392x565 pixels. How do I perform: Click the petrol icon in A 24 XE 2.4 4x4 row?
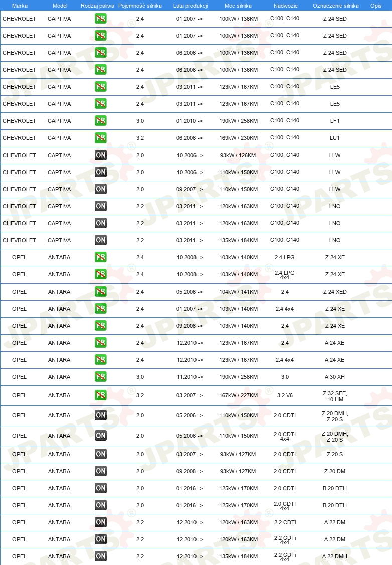point(100,360)
